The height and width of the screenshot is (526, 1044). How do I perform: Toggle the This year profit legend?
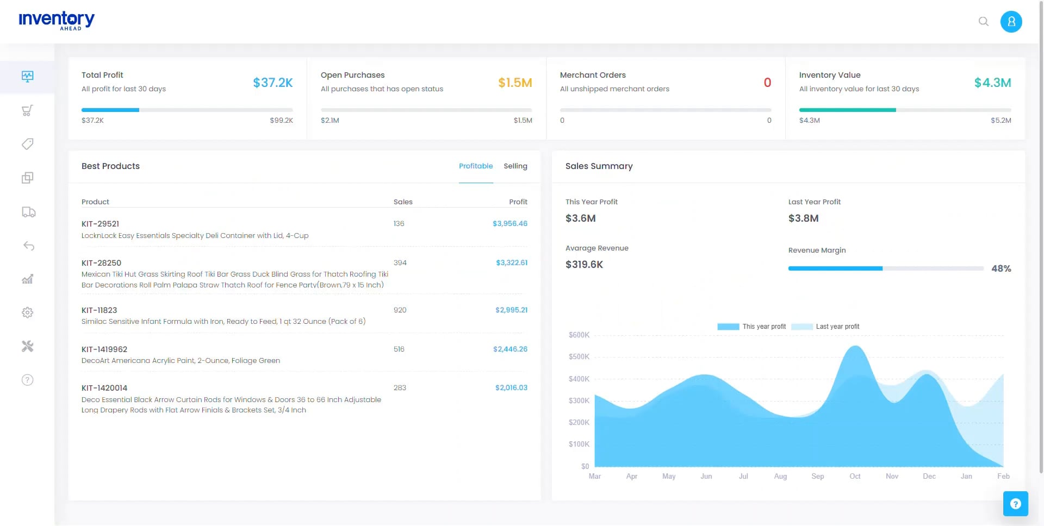pos(751,327)
